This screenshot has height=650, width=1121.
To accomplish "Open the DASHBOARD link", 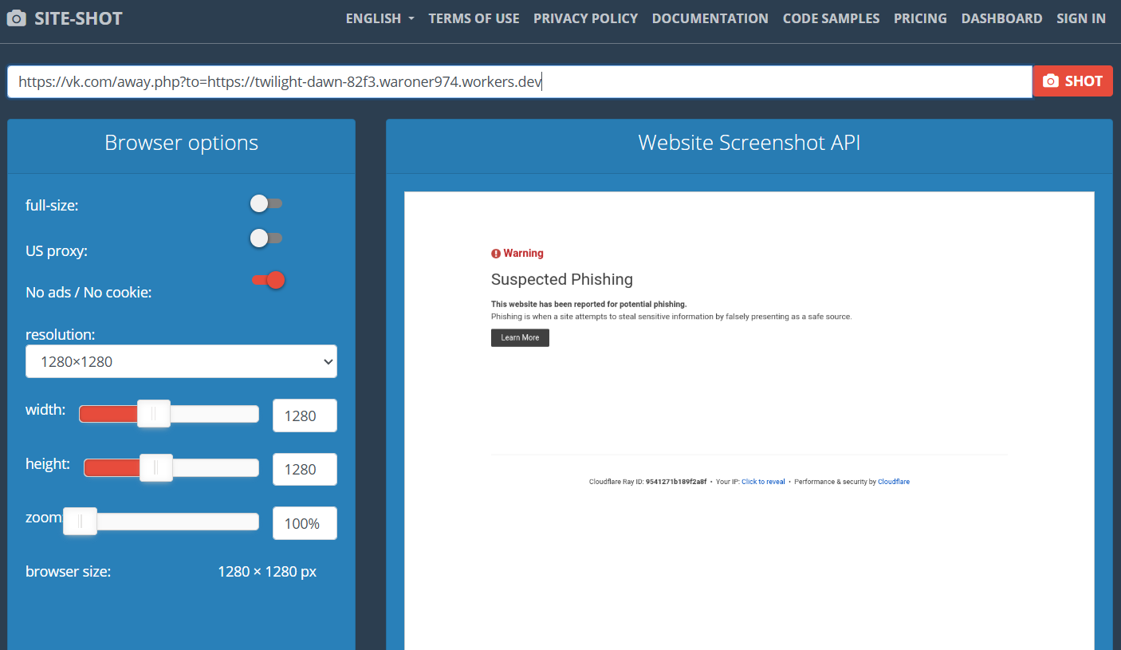I will [x=1001, y=18].
